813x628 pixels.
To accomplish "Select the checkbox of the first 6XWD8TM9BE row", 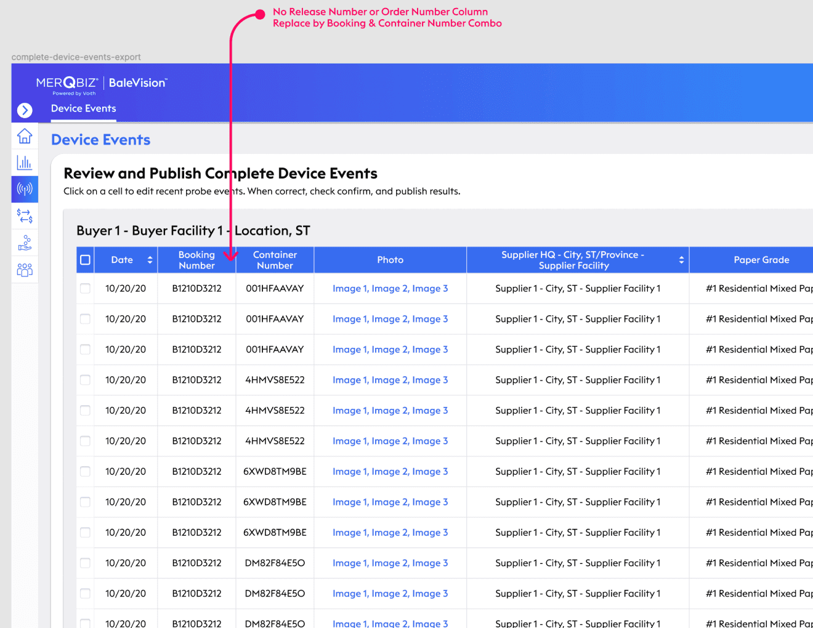I will (x=86, y=471).
